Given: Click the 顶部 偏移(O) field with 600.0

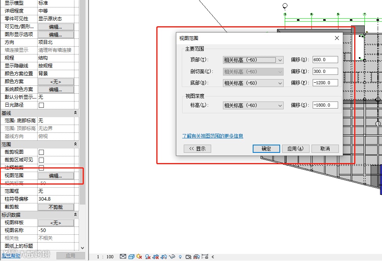Looking at the screenshot, I should (325, 60).
